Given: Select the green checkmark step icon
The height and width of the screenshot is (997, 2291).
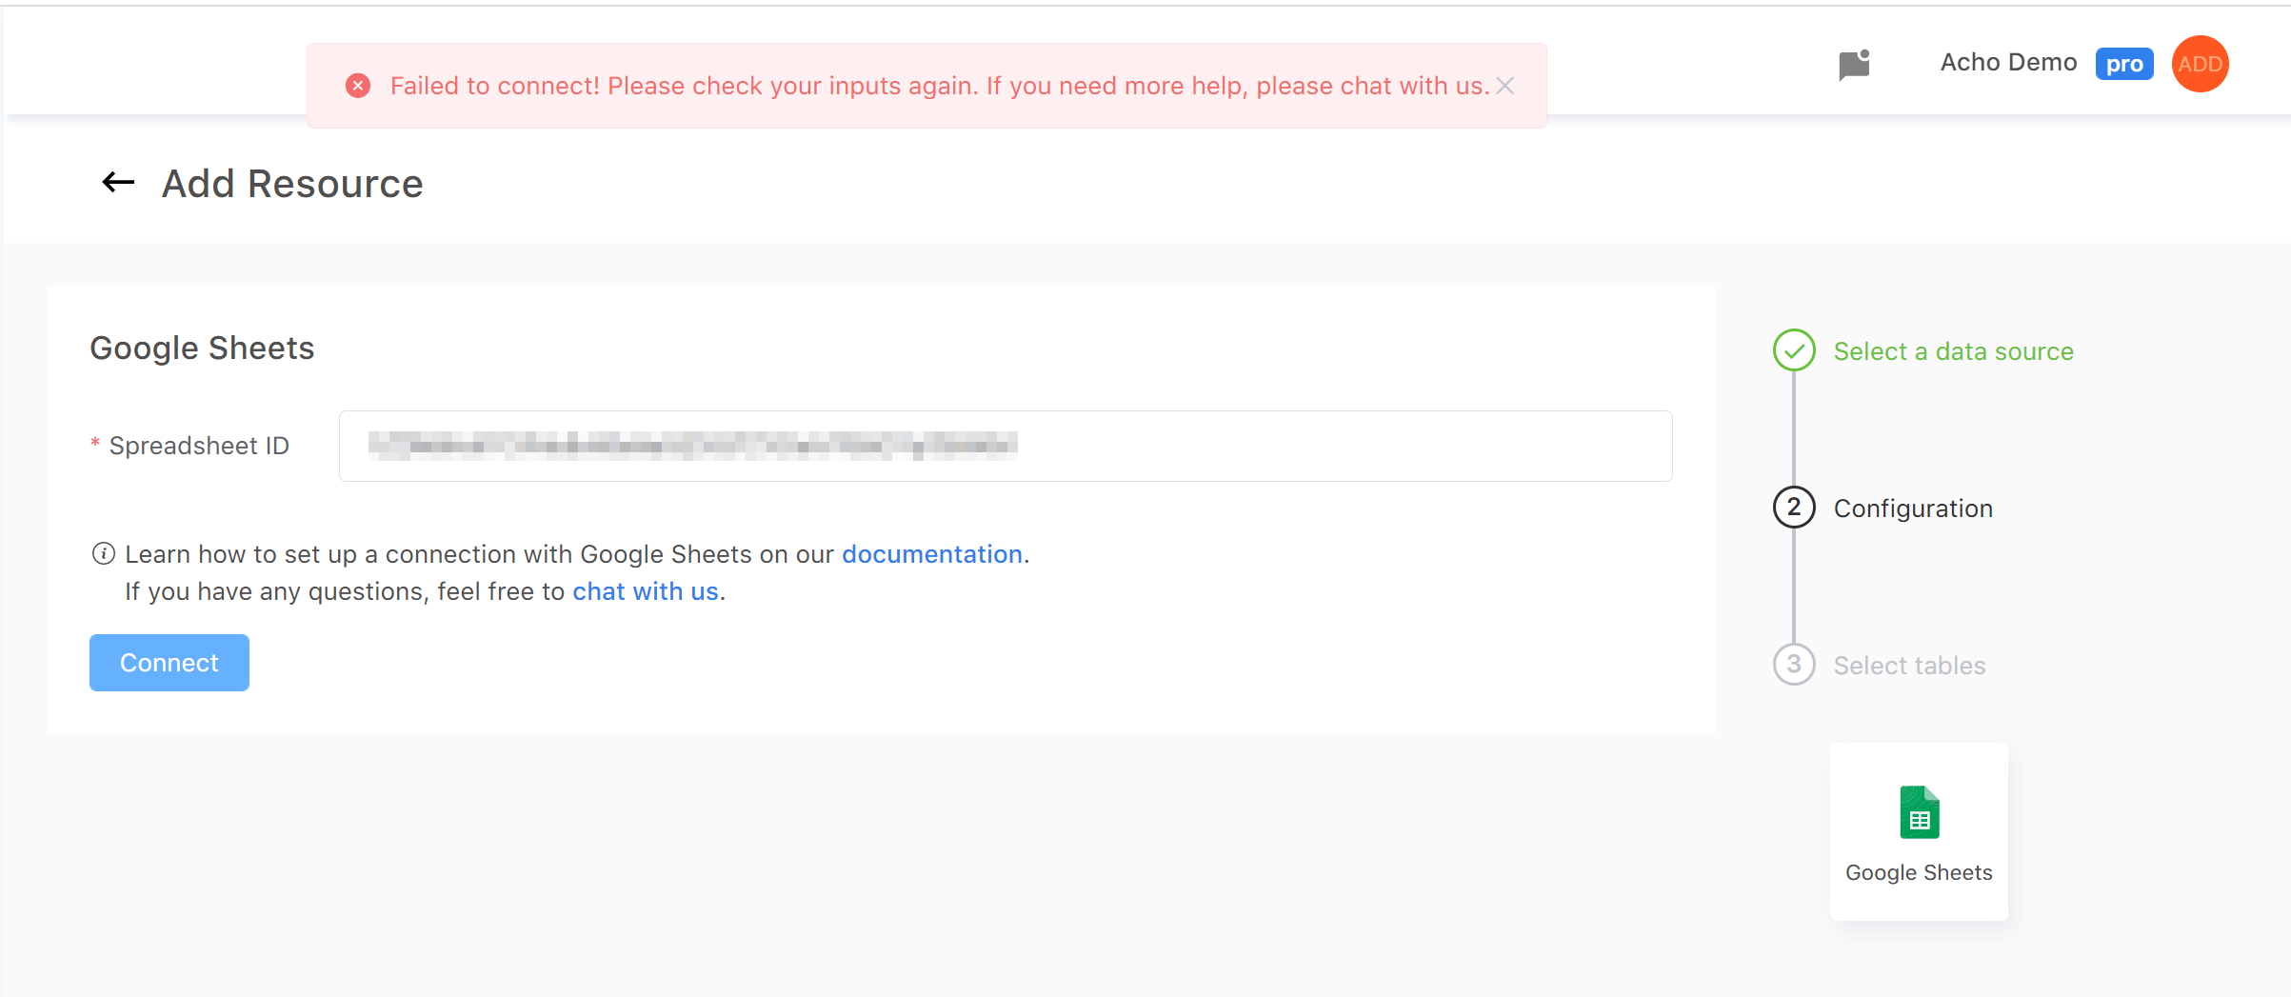Looking at the screenshot, I should 1794,350.
